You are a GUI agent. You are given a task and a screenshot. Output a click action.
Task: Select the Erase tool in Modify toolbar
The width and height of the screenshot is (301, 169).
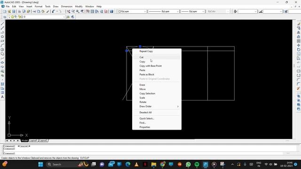(299, 24)
